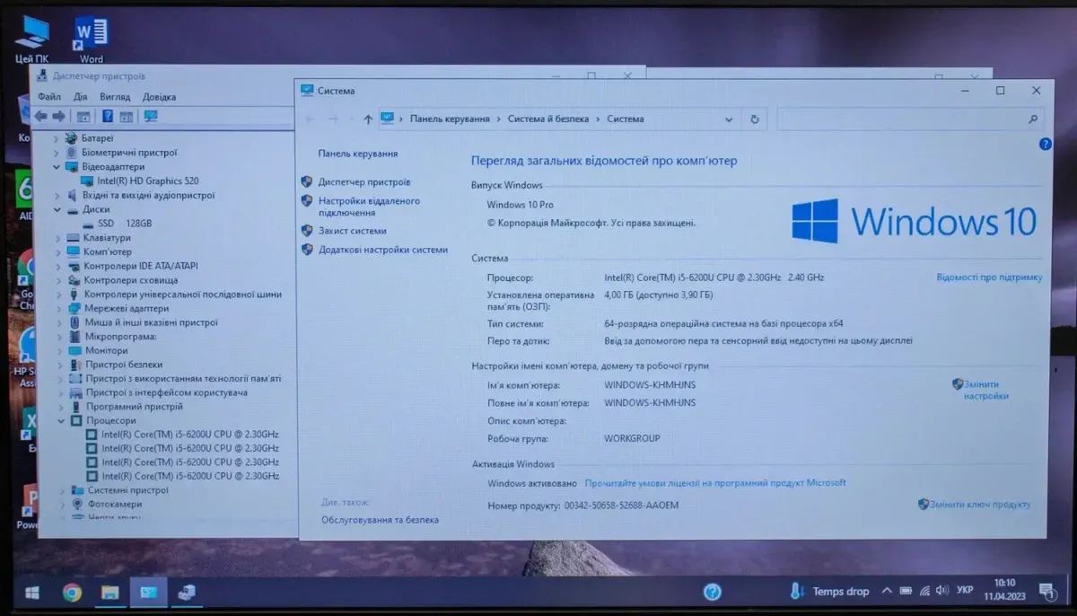1077x616 pixels.
Task: Click the scan for hardware changes monitor icon
Action: (x=151, y=116)
